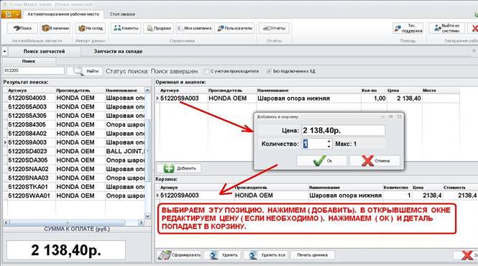
Task: Click the search results scroll up arrow
Action: click(x=147, y=91)
